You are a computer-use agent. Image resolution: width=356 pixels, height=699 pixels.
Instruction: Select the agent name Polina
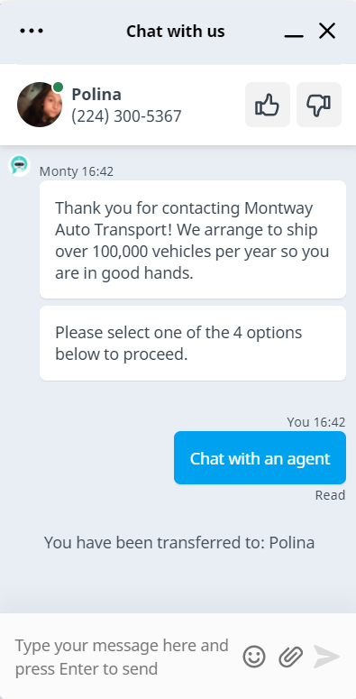96,95
